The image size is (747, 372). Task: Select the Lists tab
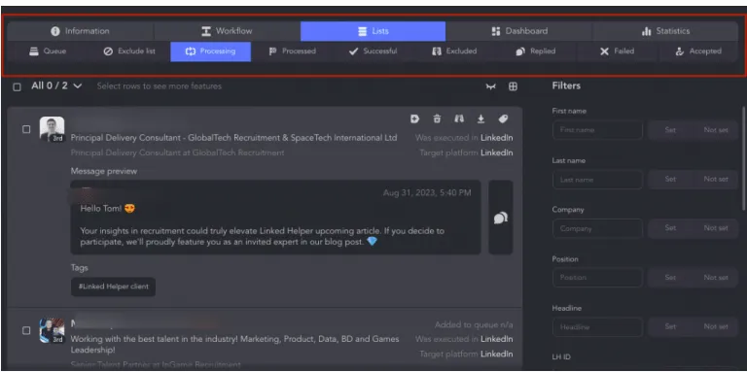coord(373,31)
